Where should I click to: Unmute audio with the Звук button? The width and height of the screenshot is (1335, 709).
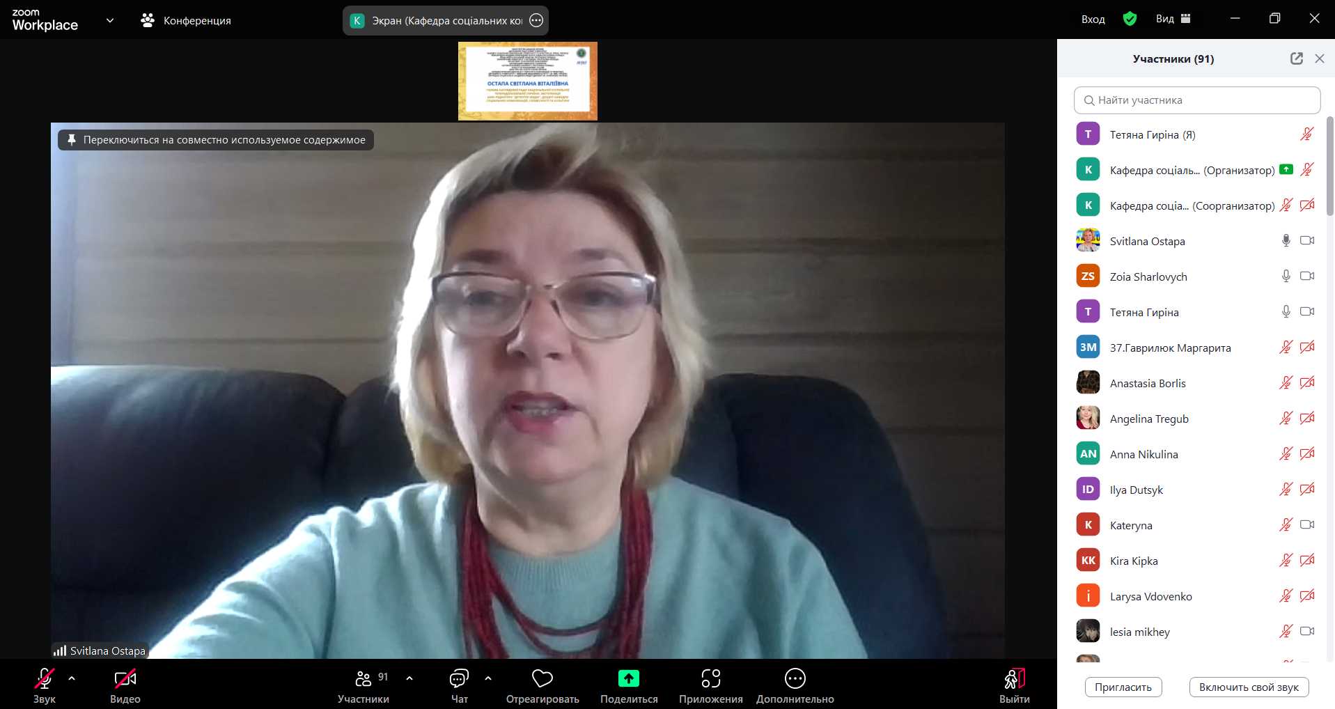[45, 685]
